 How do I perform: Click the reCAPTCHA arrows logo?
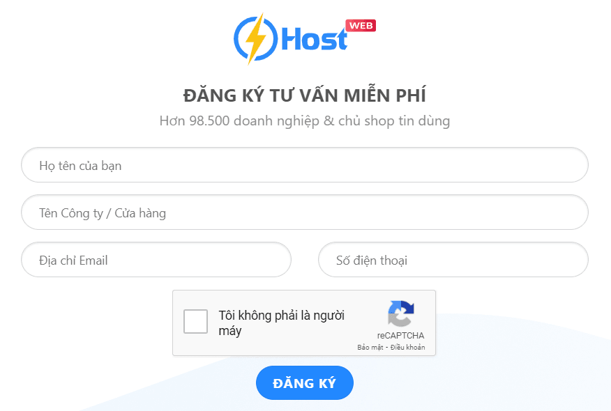pos(400,313)
